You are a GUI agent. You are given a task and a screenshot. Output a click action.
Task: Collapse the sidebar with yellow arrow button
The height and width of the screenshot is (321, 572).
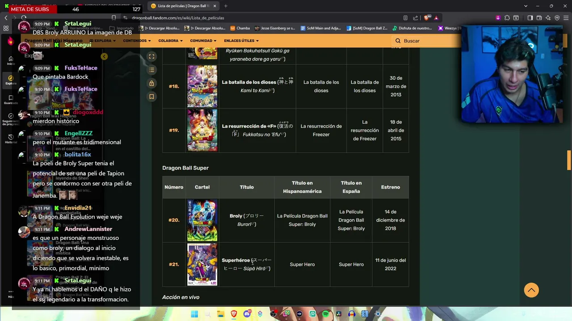[x=104, y=57]
